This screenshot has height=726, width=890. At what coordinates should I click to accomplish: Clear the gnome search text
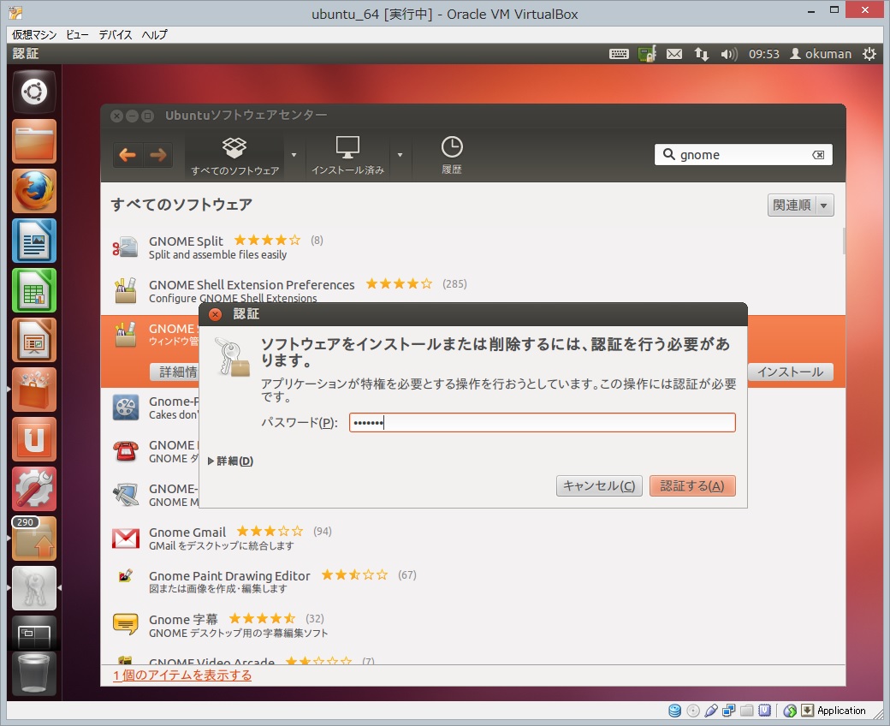point(818,155)
